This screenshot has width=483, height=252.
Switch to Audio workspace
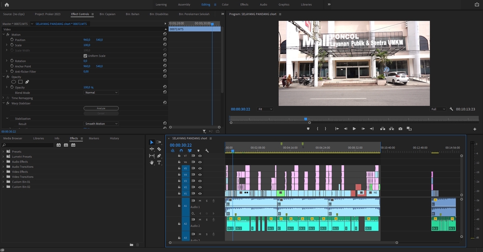(x=263, y=5)
